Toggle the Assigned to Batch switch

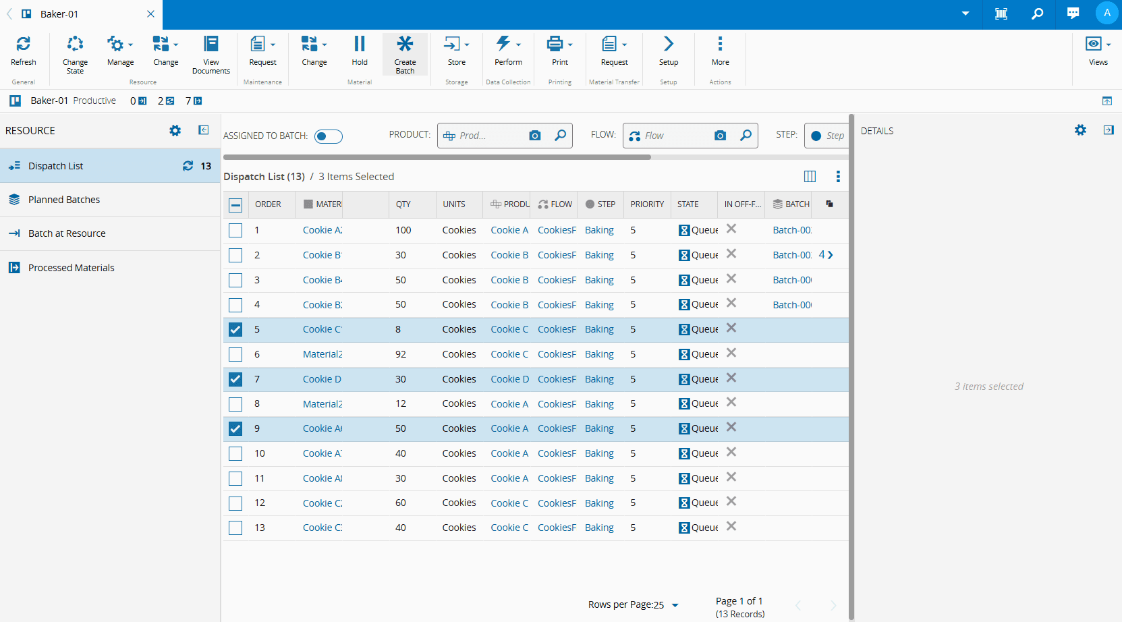[329, 136]
